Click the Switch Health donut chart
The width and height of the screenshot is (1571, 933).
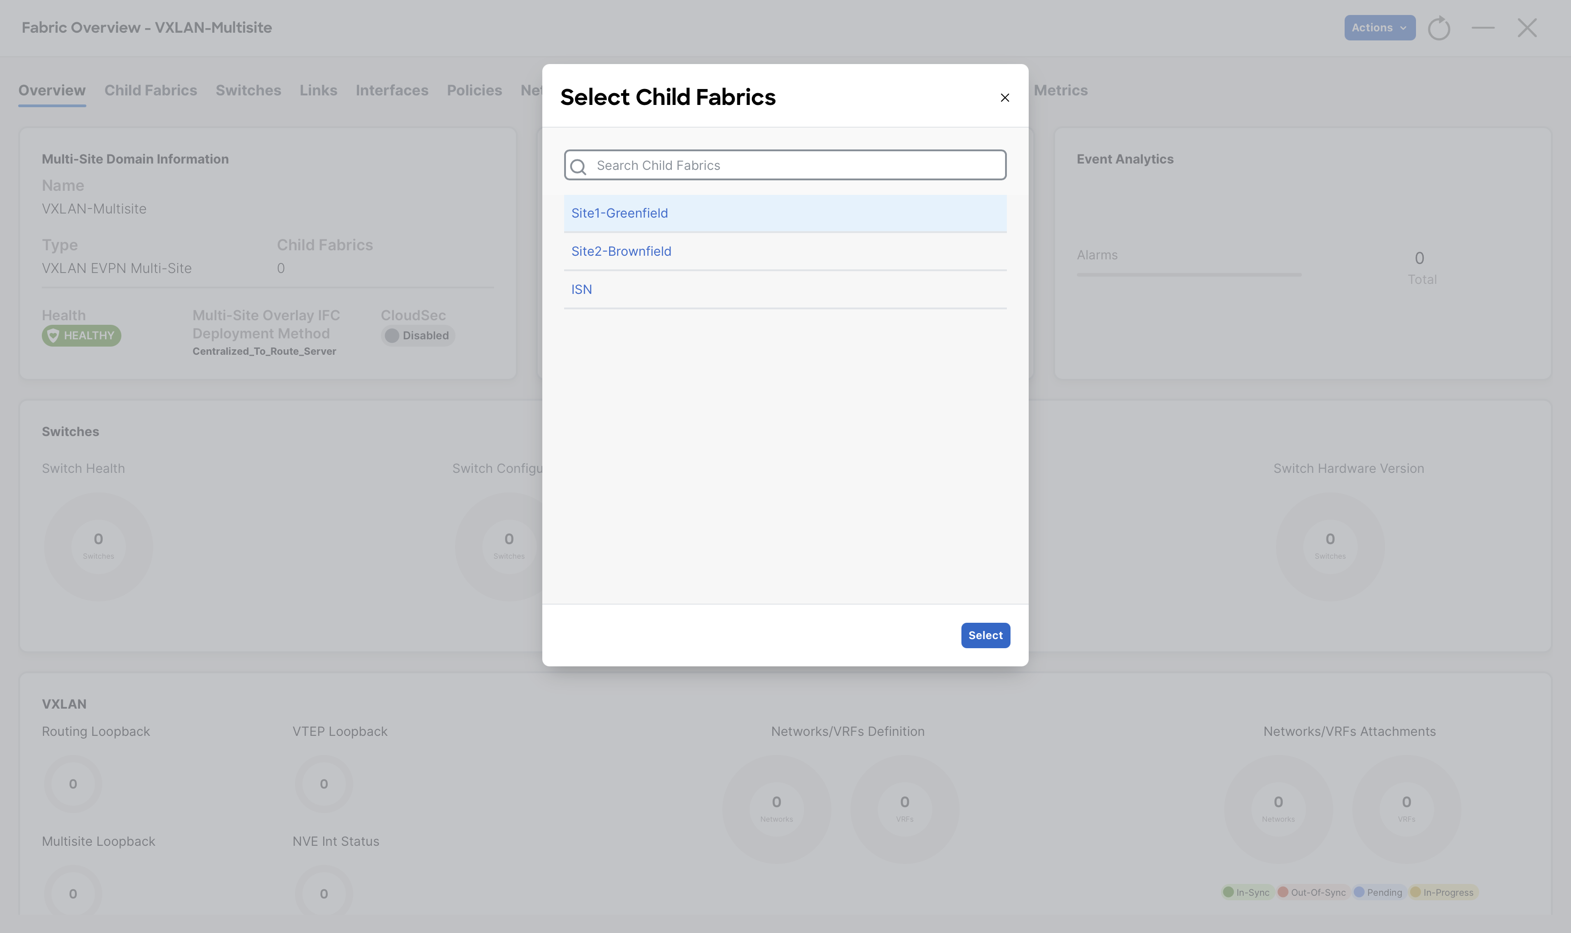point(99,546)
